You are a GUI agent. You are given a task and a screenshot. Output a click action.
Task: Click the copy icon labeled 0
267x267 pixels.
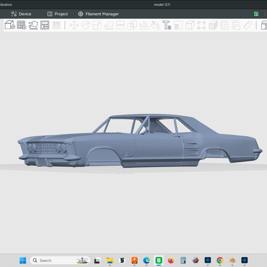click(x=225, y=25)
